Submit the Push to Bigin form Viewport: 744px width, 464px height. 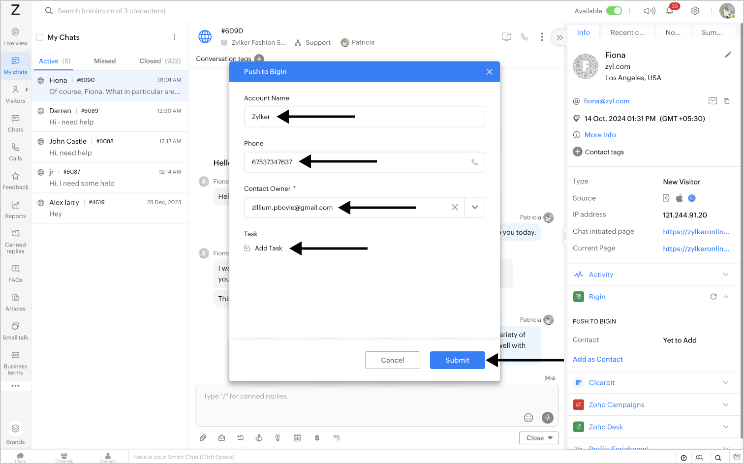tap(458, 360)
